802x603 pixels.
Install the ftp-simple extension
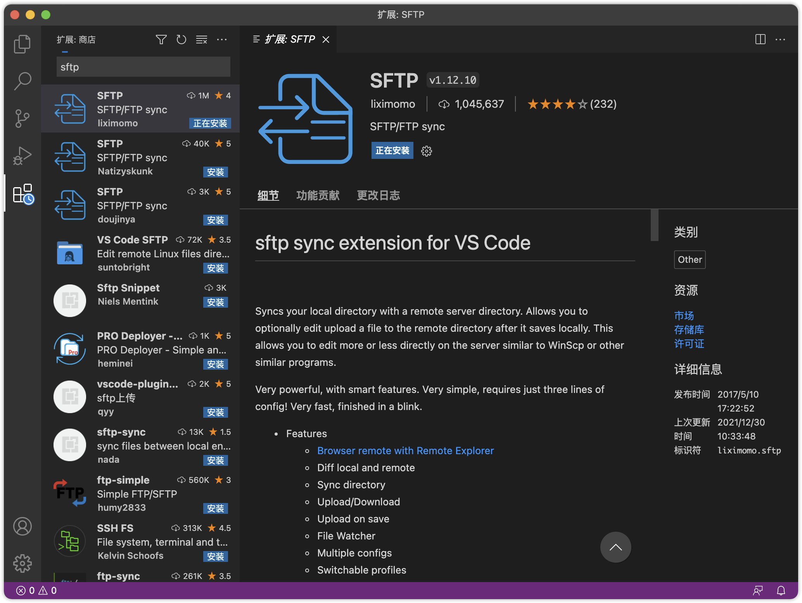point(215,508)
